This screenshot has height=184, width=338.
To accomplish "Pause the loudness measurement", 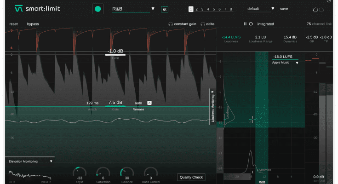I will pos(245,24).
